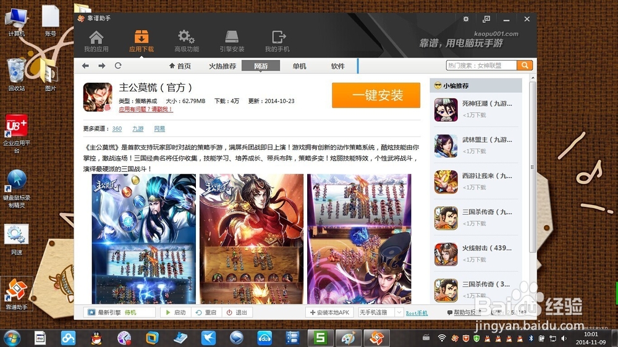This screenshot has height=347, width=618.
Task: Click 三国杀传奇 (九... sidebar entry
Action: coord(476,218)
